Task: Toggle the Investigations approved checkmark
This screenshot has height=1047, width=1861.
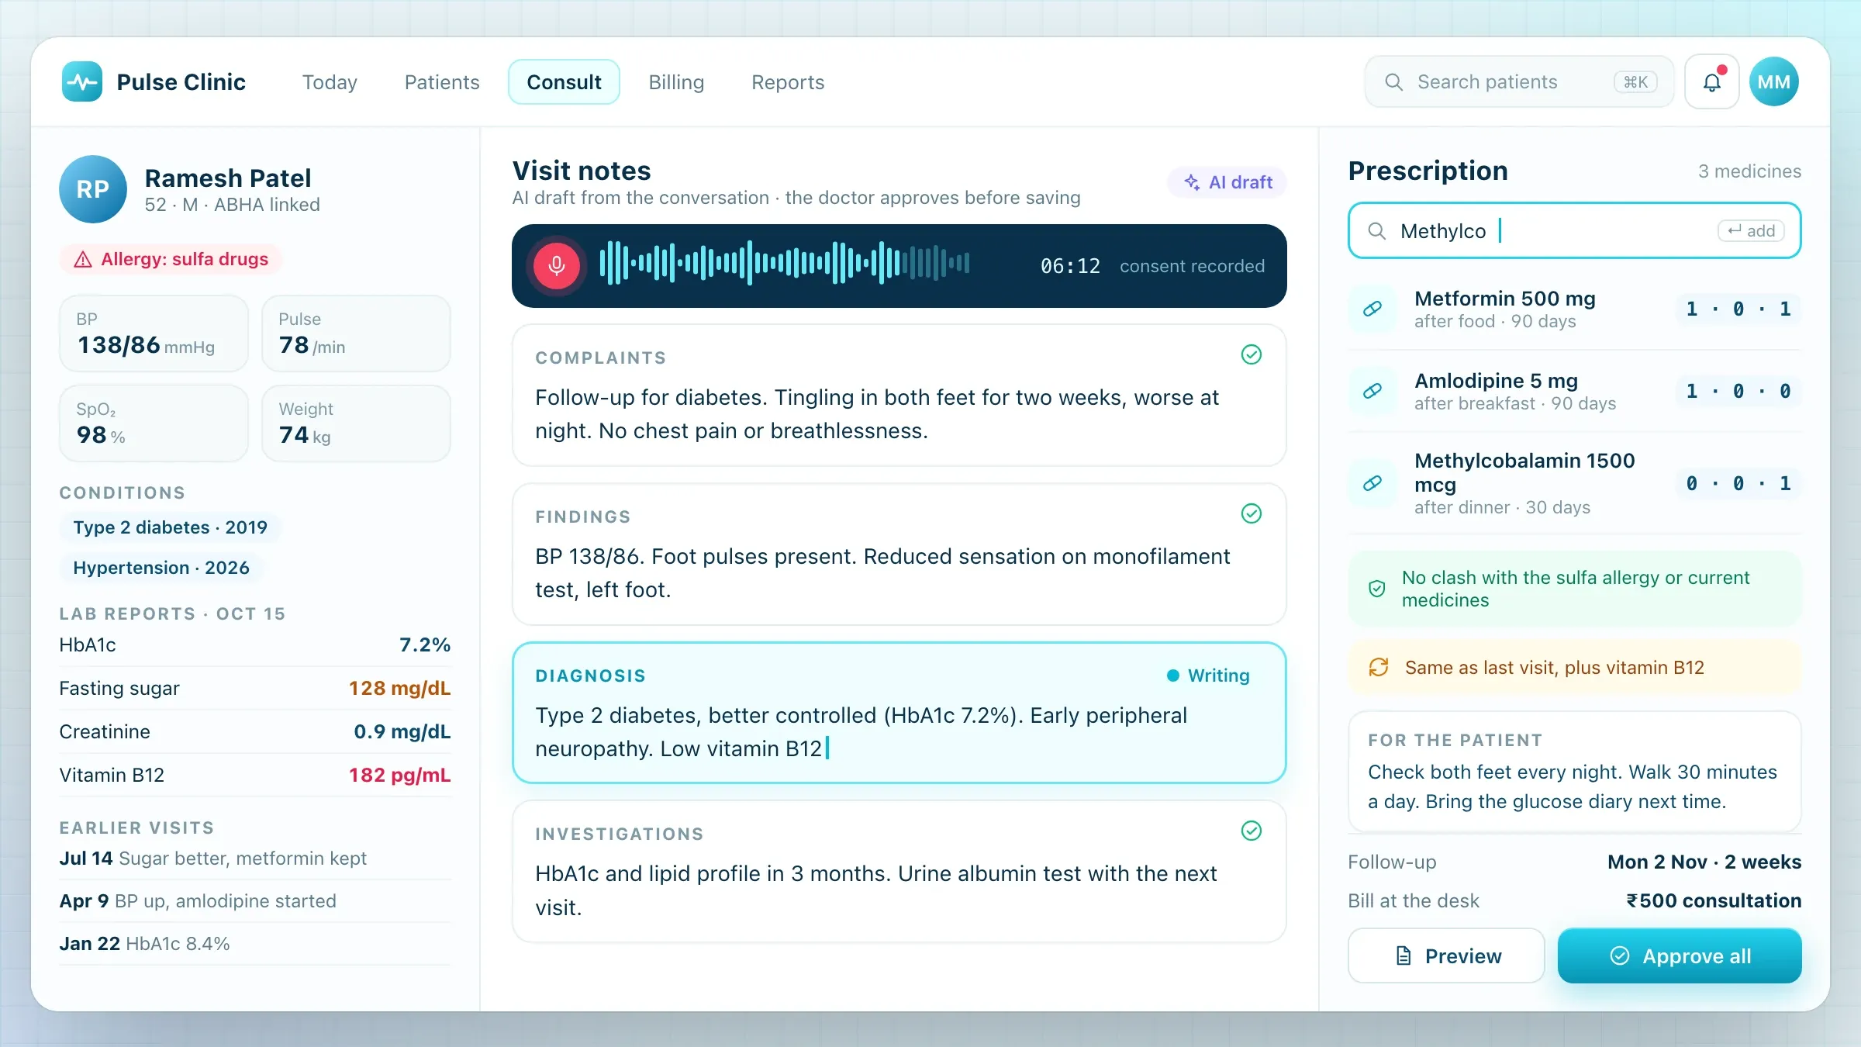Action: [1252, 831]
